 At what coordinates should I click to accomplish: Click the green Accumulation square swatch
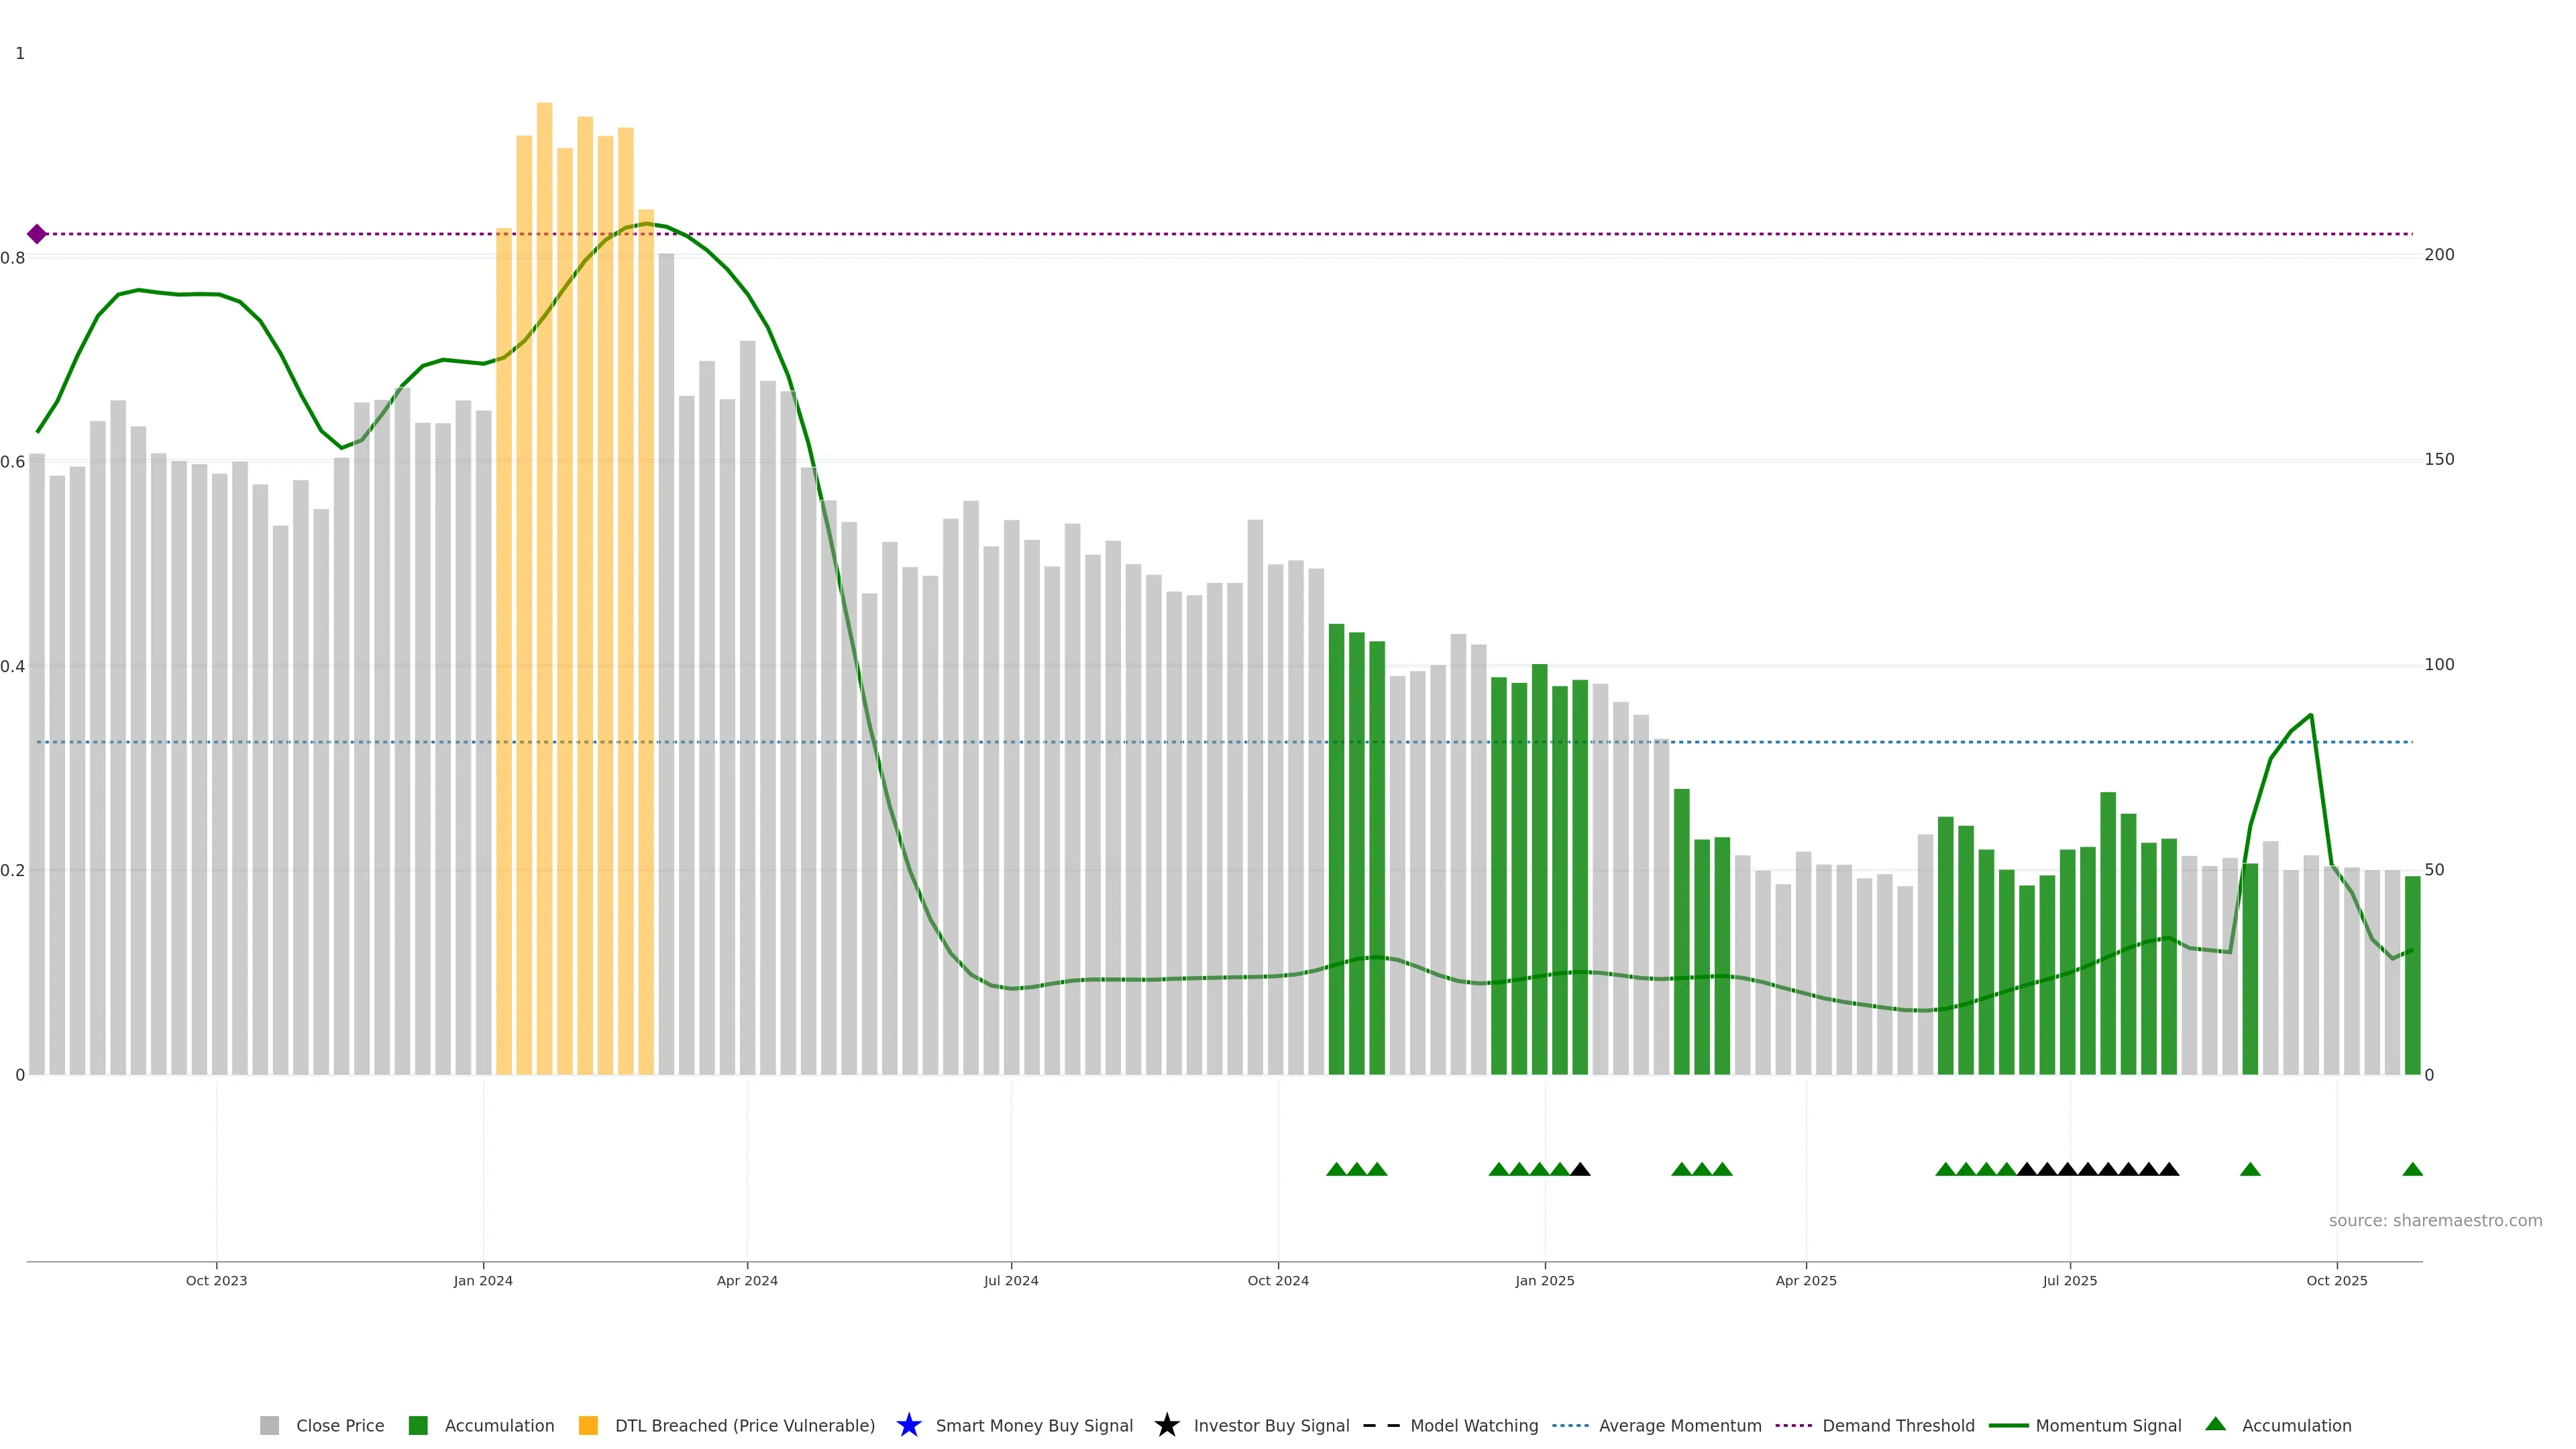pos(418,1426)
